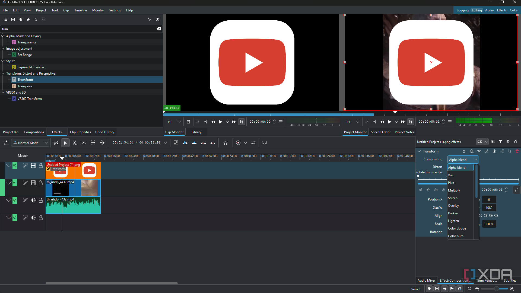Select the Razor (scissors) tool
This screenshot has height=293, width=521.
tap(75, 143)
